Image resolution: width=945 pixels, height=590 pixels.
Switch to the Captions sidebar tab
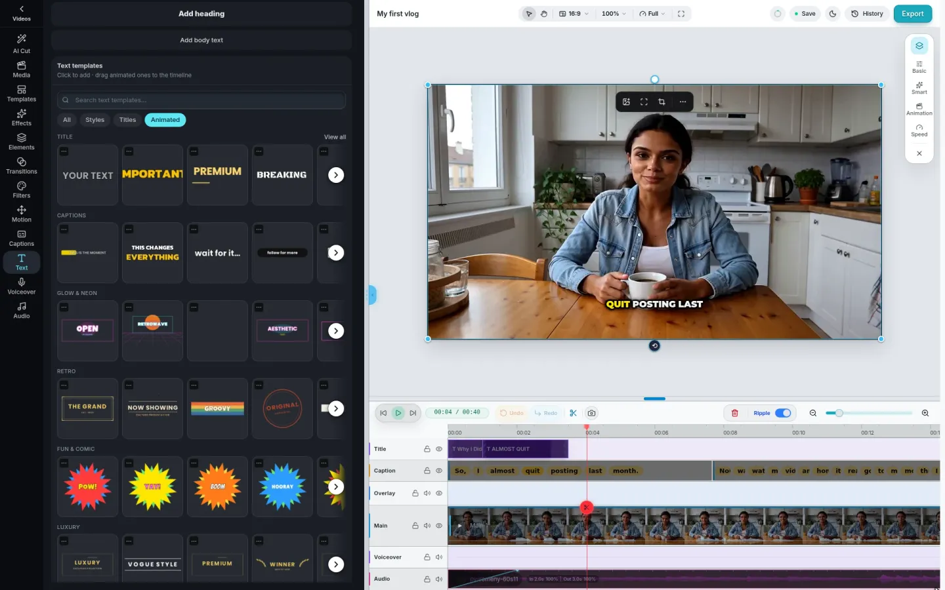tap(22, 239)
